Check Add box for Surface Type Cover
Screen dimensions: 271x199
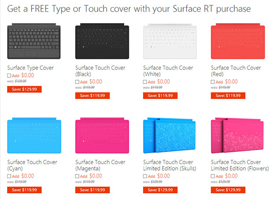(x=9, y=75)
